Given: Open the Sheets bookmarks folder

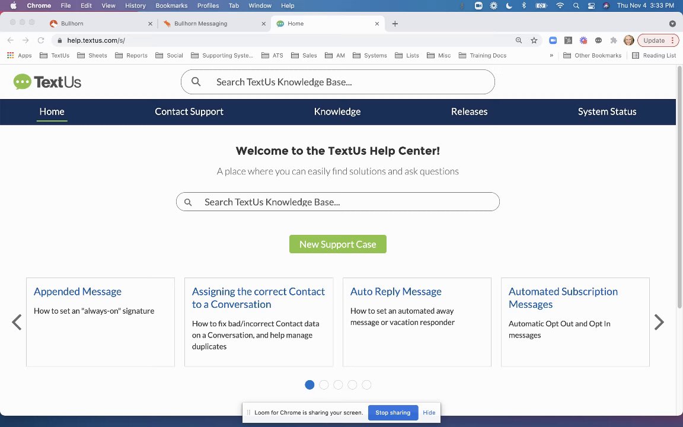Looking at the screenshot, I should pyautogui.click(x=92, y=55).
